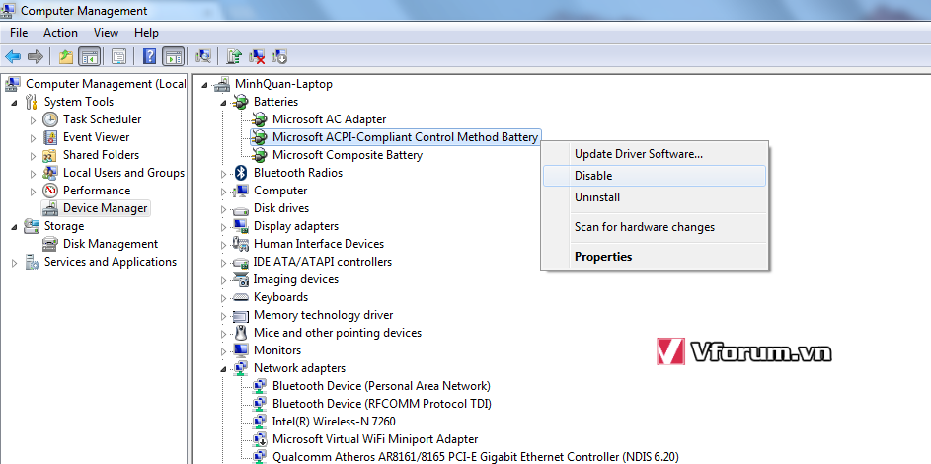Select Bluetooth Device (Personal Area Network)
931x464 pixels.
pos(381,386)
